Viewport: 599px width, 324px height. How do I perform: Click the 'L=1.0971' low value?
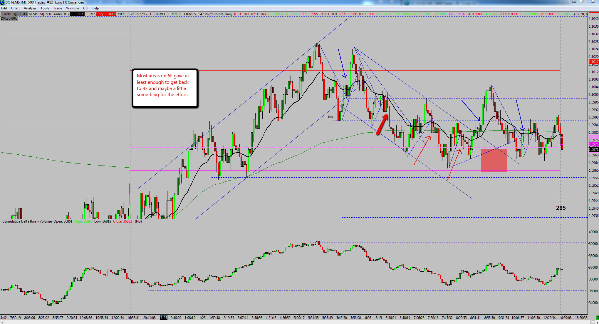pos(171,14)
